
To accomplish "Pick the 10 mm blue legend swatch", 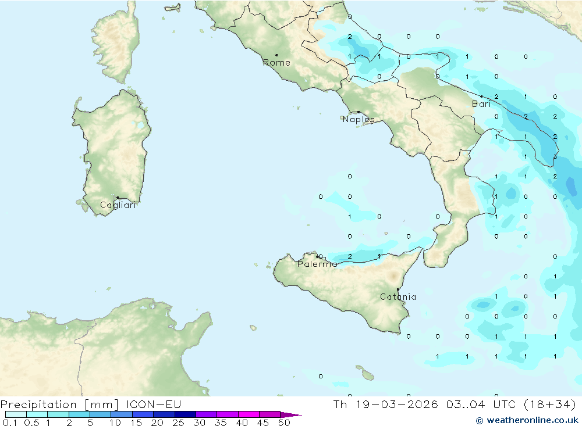I will [x=122, y=414].
